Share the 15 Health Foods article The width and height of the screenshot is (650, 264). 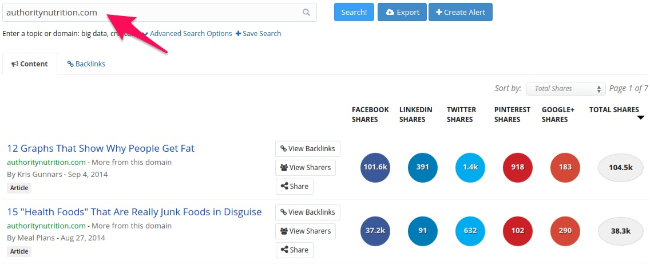(294, 250)
